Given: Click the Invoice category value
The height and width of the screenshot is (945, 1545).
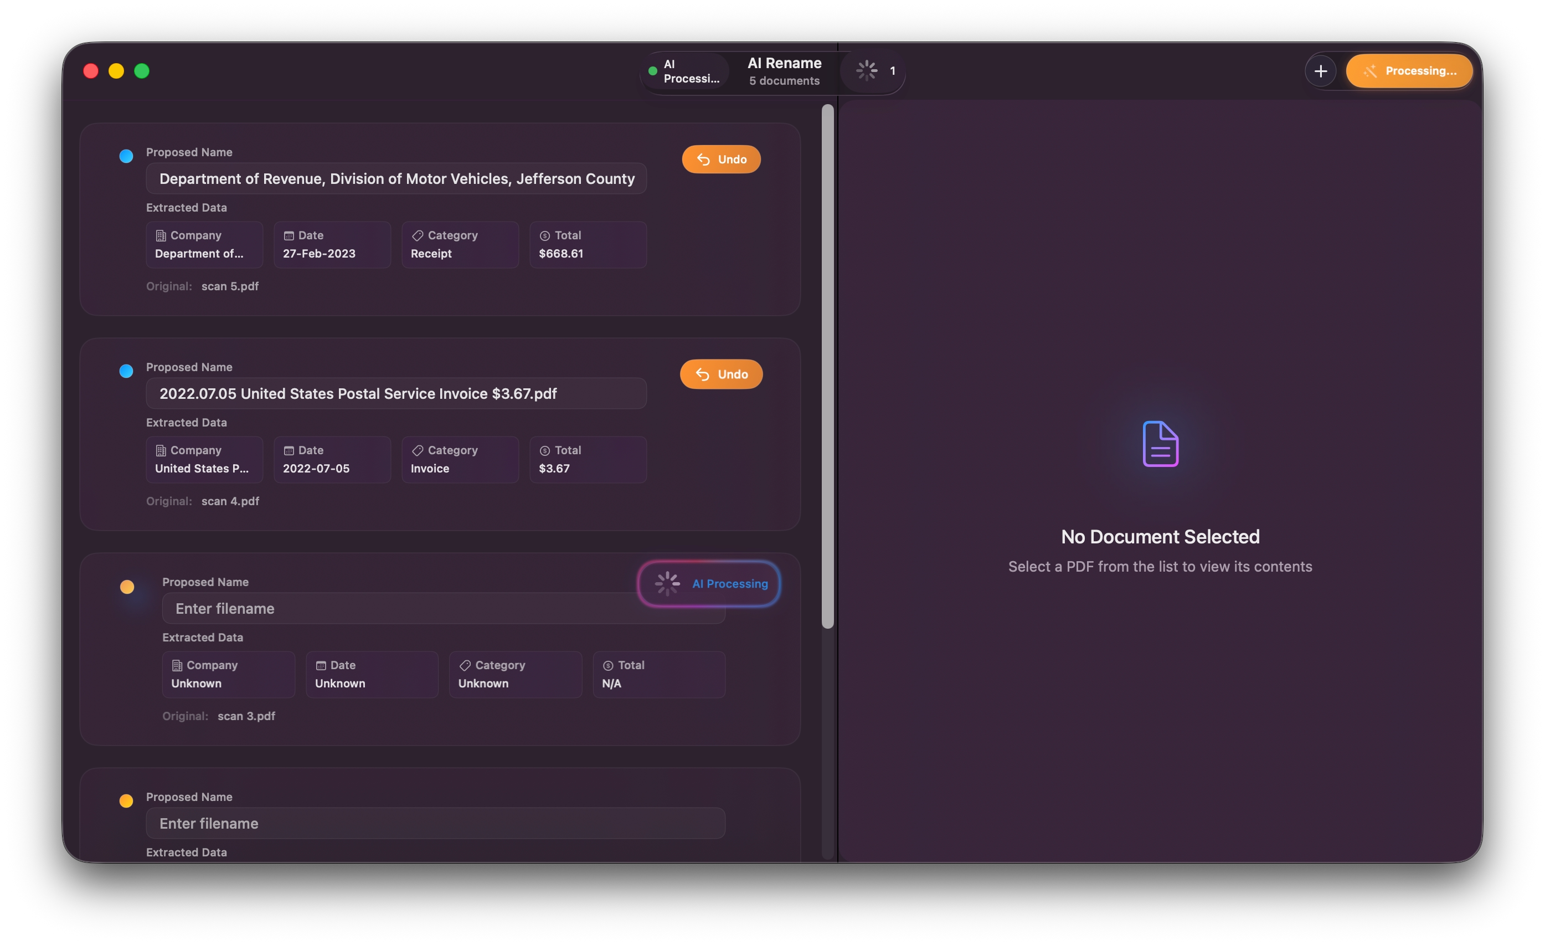Looking at the screenshot, I should 430,469.
